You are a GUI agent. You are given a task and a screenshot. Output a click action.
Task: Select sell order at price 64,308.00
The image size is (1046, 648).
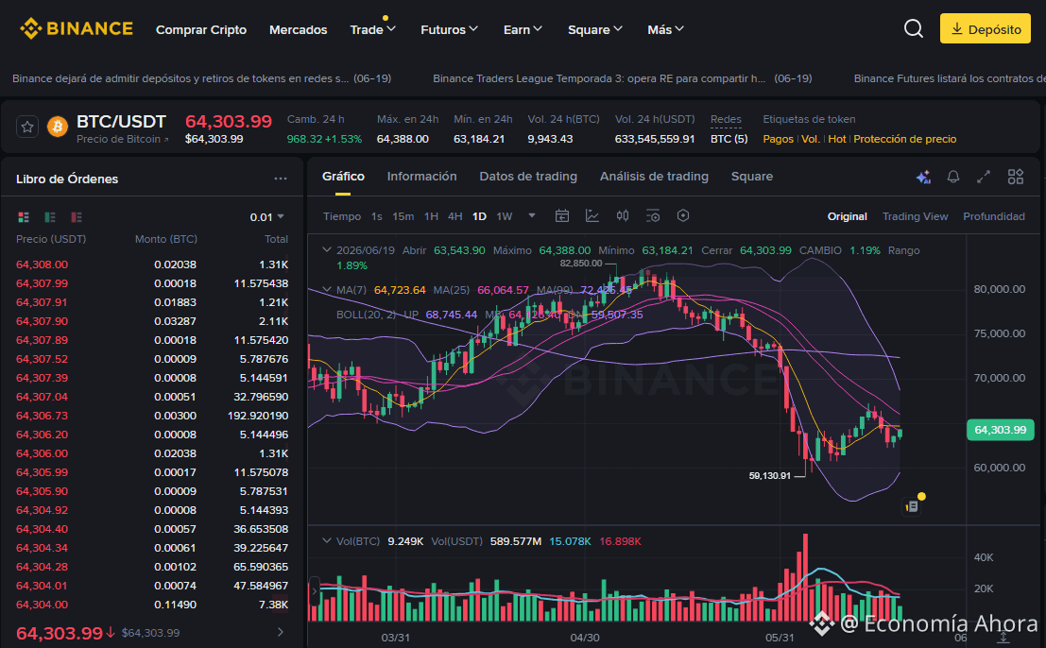coord(152,264)
